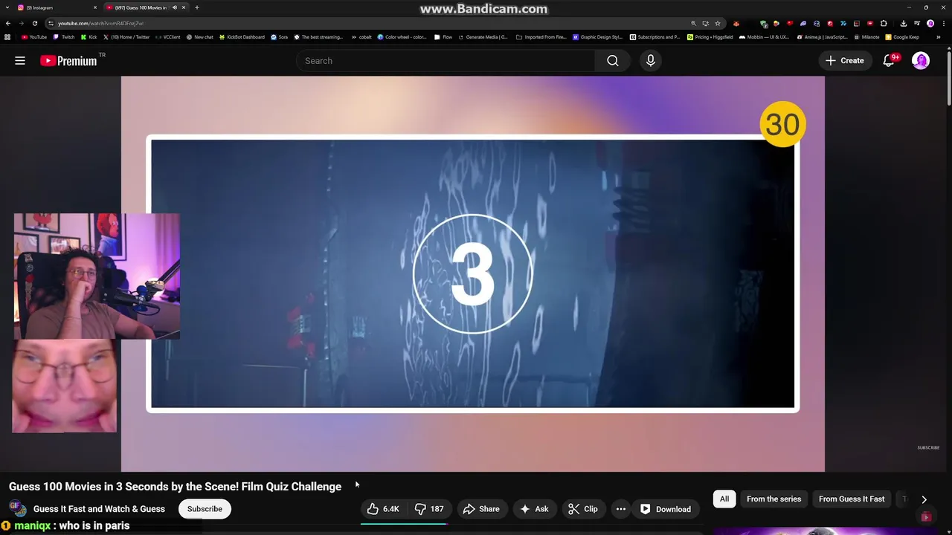Open Chrome three-dot menu

point(942,23)
